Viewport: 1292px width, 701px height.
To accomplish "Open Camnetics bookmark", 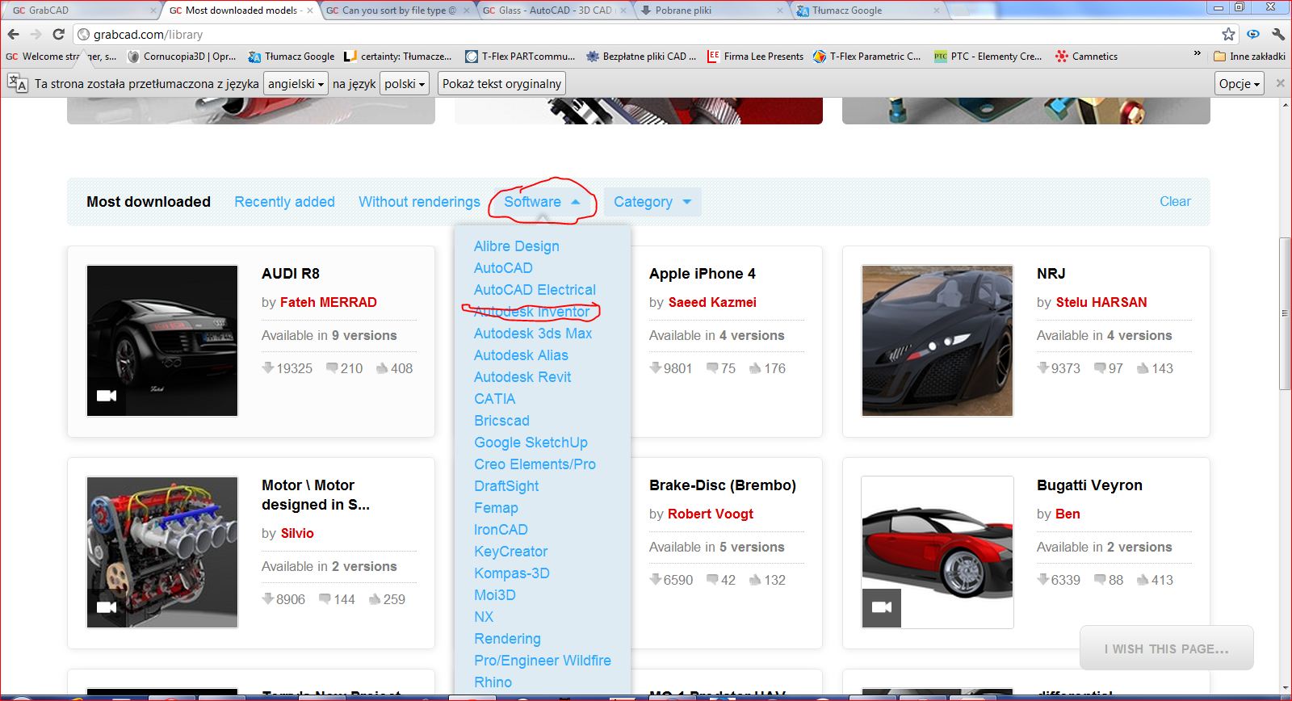I will pyautogui.click(x=1087, y=57).
